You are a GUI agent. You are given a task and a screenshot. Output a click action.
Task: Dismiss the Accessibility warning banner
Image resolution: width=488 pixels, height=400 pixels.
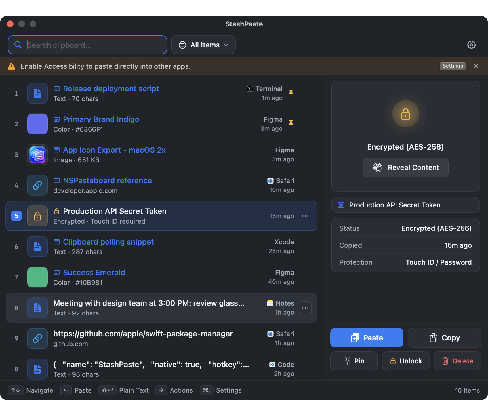pyautogui.click(x=476, y=66)
